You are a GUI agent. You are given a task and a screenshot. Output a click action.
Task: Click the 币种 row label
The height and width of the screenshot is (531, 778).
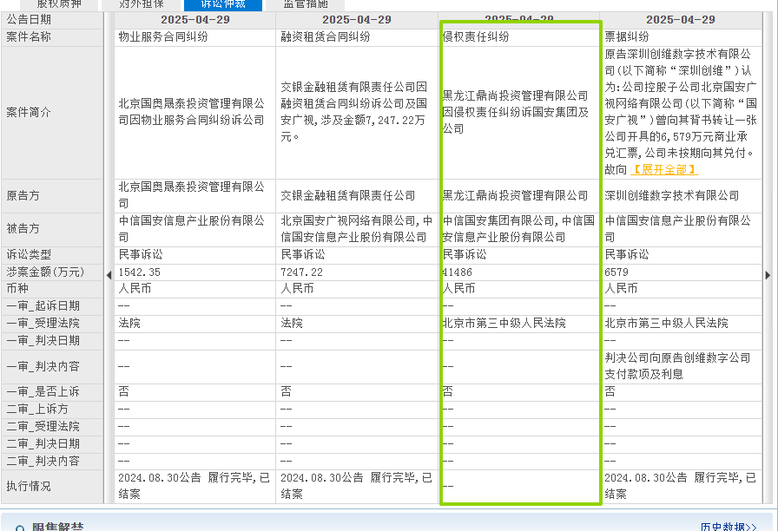[x=17, y=289]
